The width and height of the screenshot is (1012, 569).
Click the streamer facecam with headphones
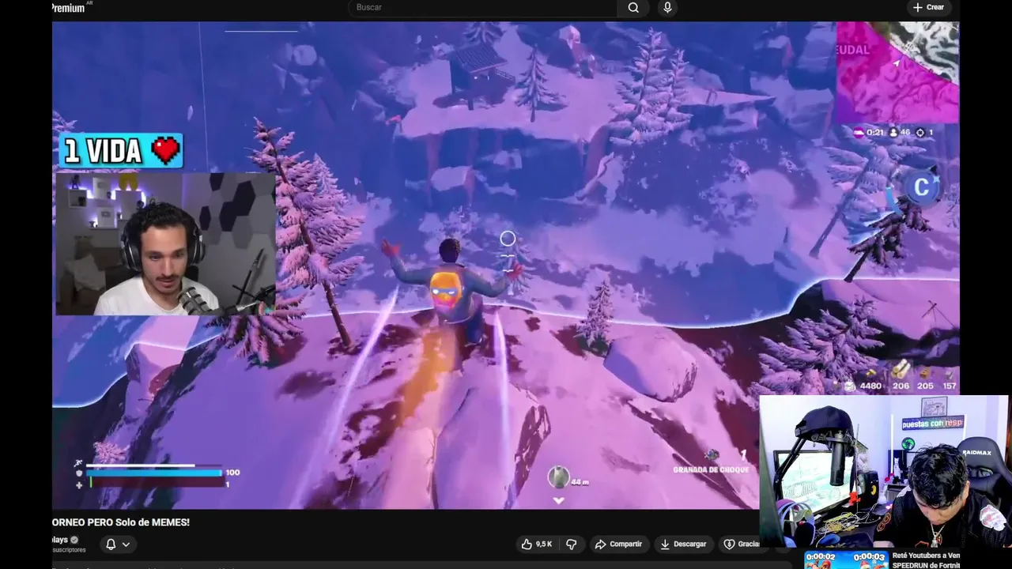[164, 243]
